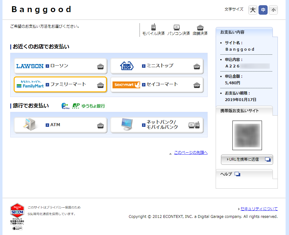Screen dimensions: 289x235
Task: Click the shop icon in the ATM row
Action: pyautogui.click(x=100, y=126)
